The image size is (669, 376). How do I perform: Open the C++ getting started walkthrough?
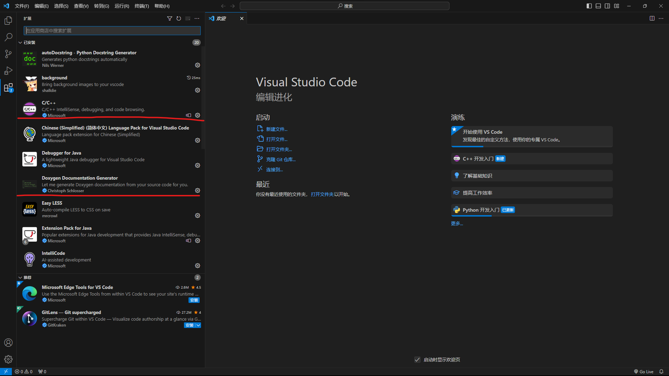[x=532, y=159]
